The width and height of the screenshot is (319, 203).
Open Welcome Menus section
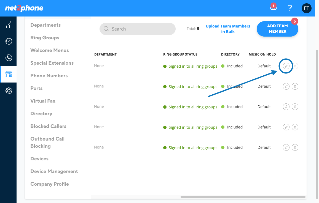[50, 50]
